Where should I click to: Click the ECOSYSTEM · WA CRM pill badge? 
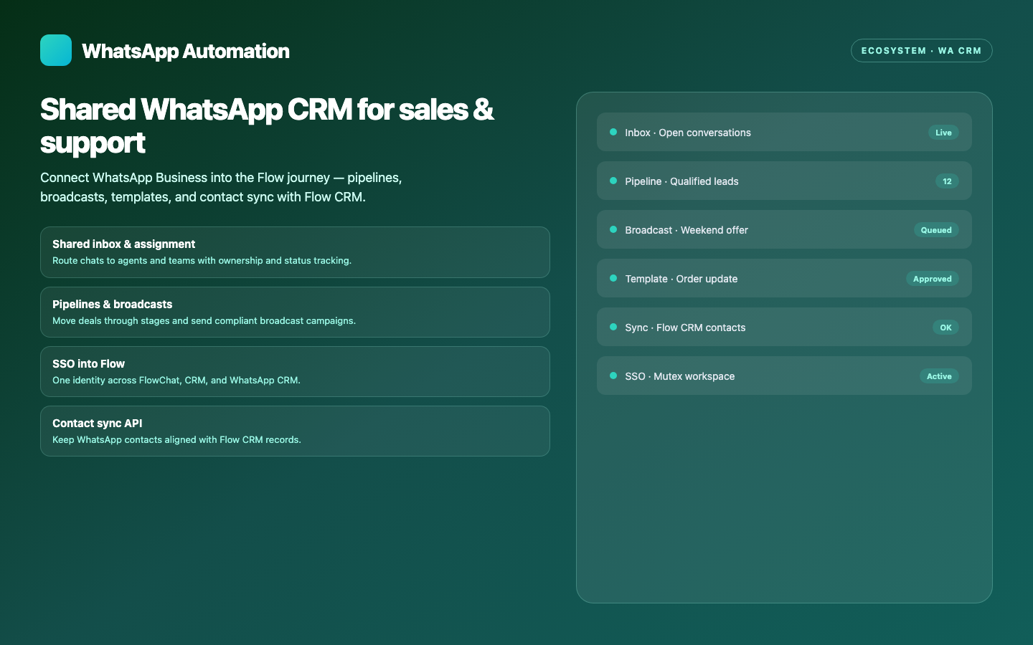pyautogui.click(x=921, y=51)
